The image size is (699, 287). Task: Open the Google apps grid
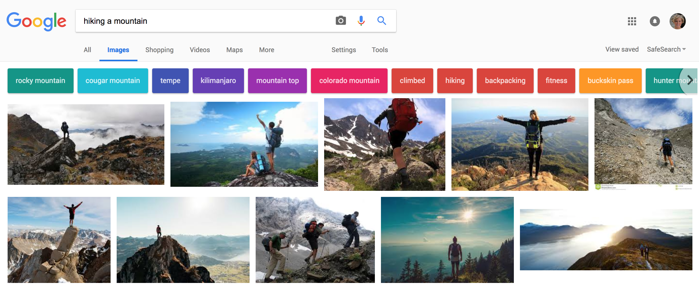click(x=632, y=21)
